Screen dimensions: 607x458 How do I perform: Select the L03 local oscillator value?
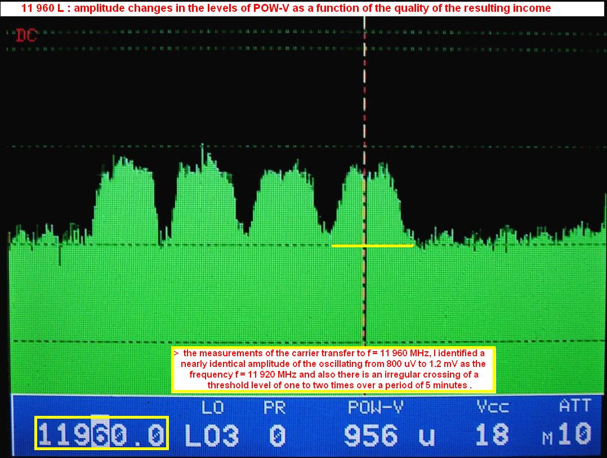[212, 436]
